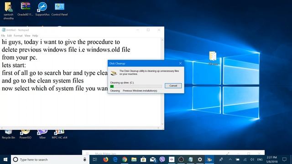Click in Notepad text line 'lets start:'

click(14, 65)
